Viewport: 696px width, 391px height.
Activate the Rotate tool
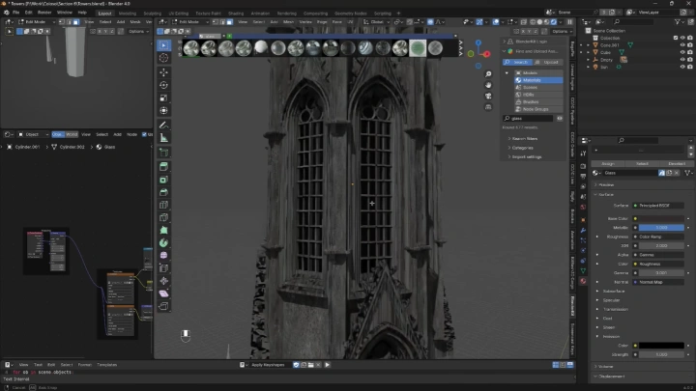tap(163, 85)
